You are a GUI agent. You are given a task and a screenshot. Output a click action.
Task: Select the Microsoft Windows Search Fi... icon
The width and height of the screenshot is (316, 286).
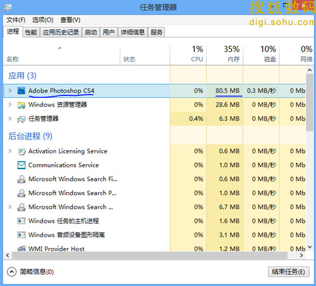[21, 179]
